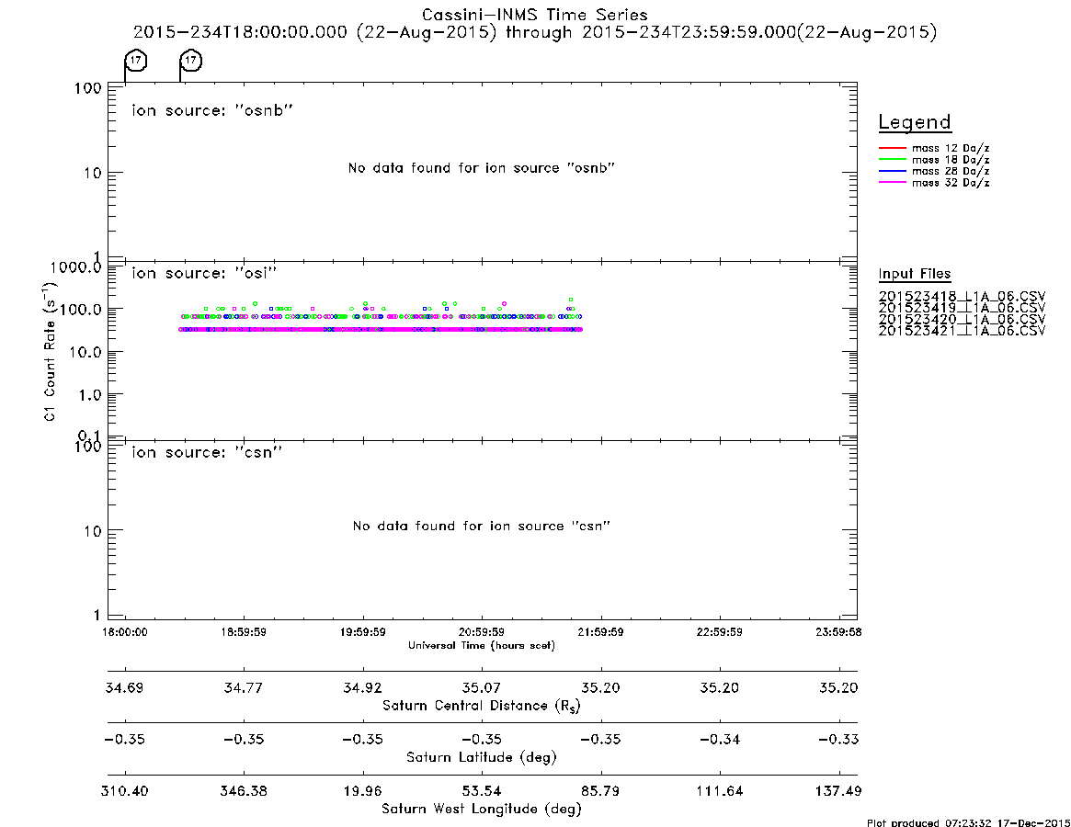Screen dimensions: 1071x827
Task: Click the 22:59:59 time axis label
Action: click(x=719, y=632)
